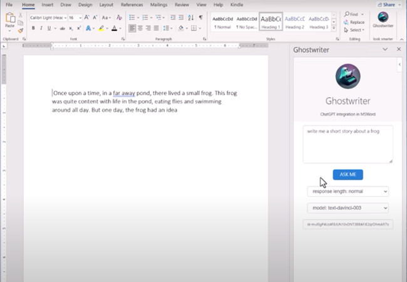Open the File menu
This screenshot has width=407, height=282.
(x=9, y=4)
